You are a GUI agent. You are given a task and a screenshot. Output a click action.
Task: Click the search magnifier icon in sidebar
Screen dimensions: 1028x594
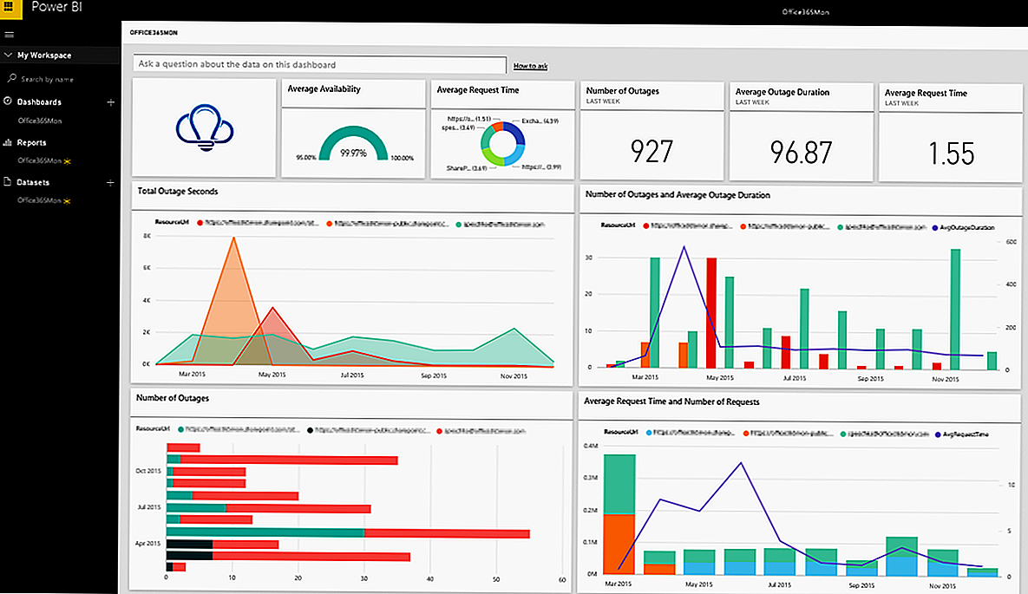pos(11,78)
